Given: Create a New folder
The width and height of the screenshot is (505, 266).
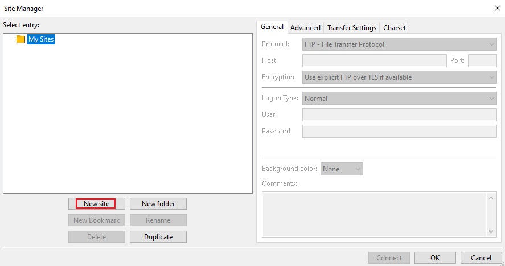Looking at the screenshot, I should click(158, 204).
